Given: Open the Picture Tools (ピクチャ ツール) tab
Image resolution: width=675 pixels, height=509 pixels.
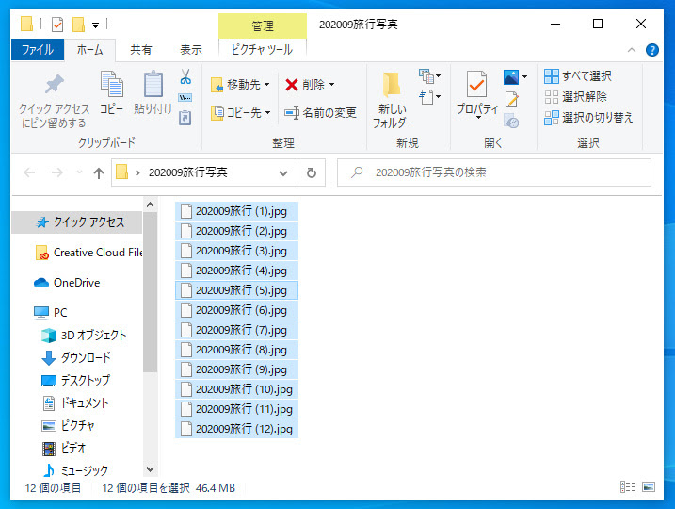Looking at the screenshot, I should point(262,50).
